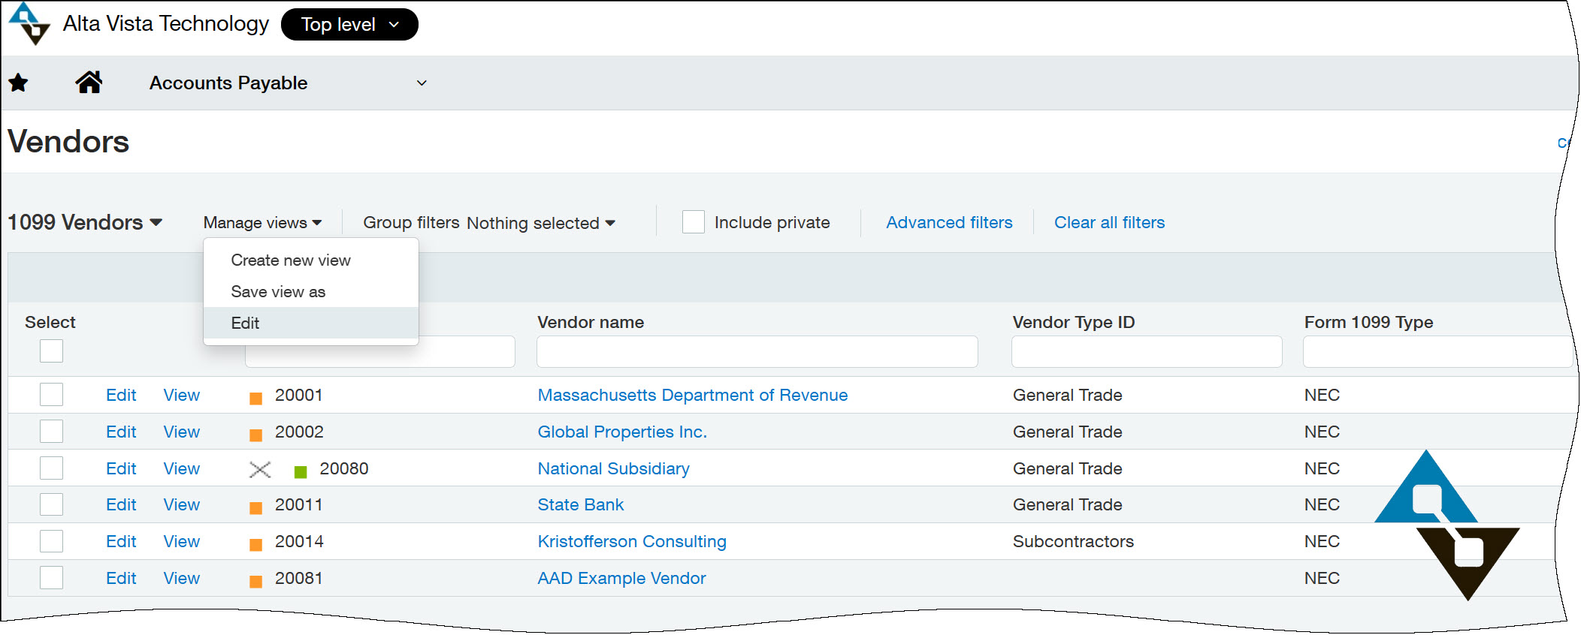Choose Create new view from menu
Image resolution: width=1581 pixels, height=635 pixels.
(x=291, y=260)
